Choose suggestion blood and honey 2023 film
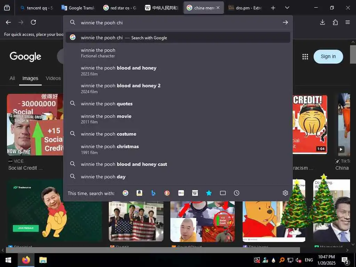 [178, 71]
